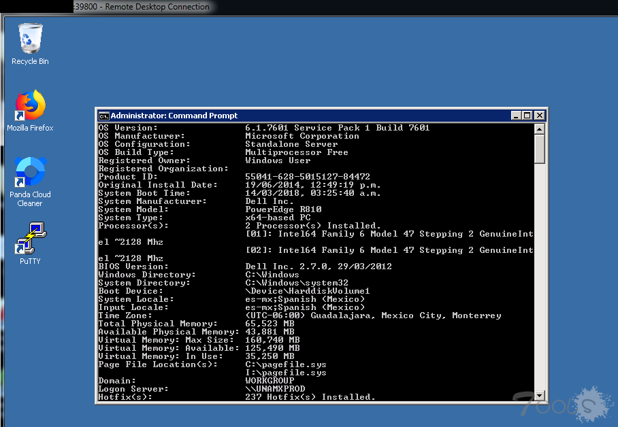Click the '\Device\HarddiskVolume1' boot device

point(308,291)
